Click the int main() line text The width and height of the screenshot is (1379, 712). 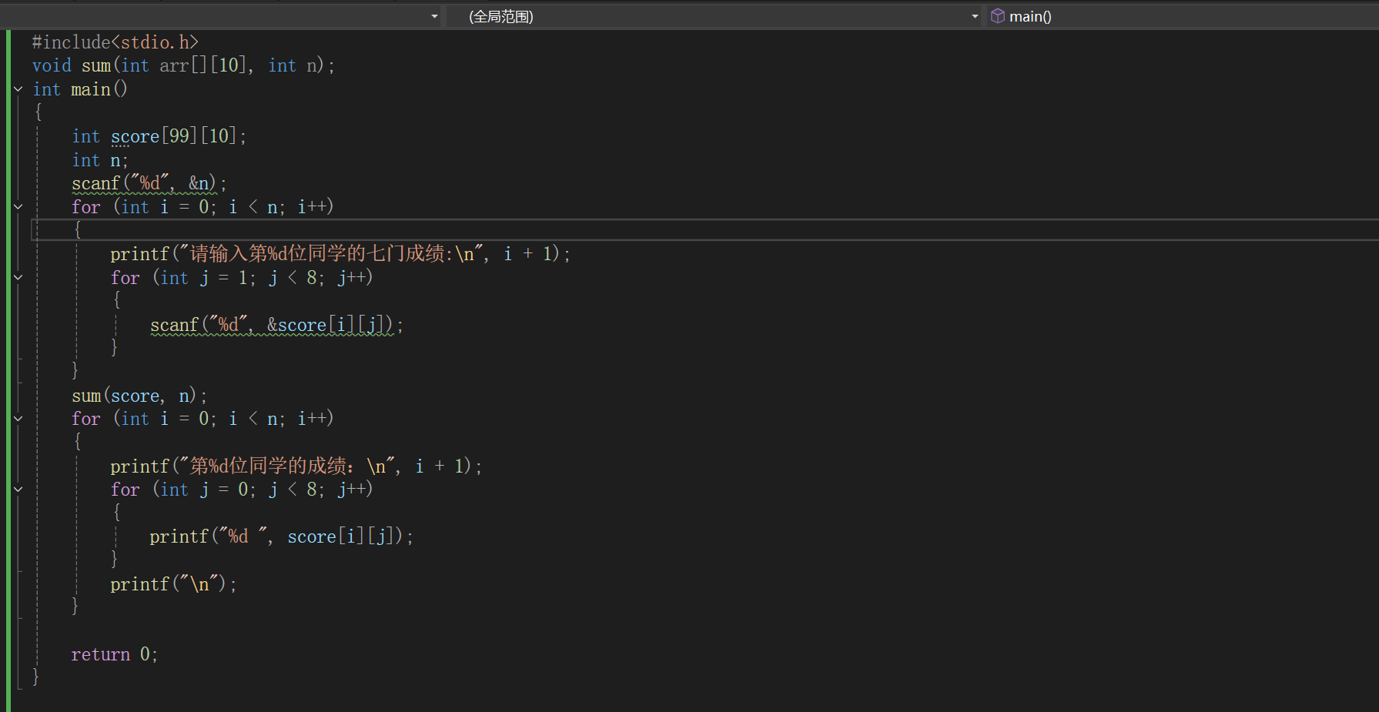80,89
